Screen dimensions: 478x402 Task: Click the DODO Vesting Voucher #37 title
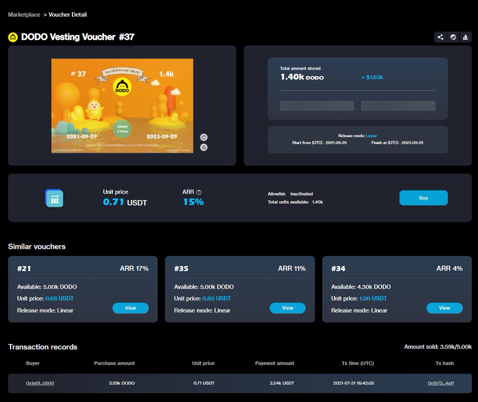[78, 37]
